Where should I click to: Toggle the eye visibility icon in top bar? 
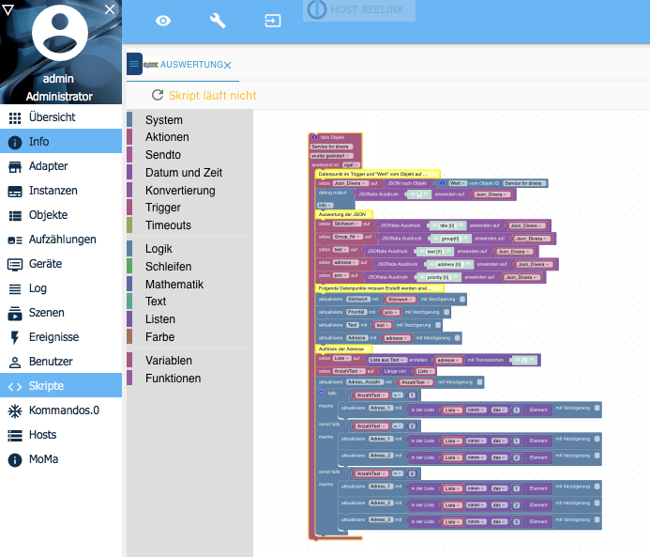coord(163,21)
